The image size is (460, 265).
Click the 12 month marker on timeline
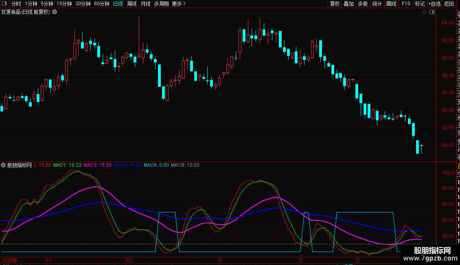click(x=129, y=260)
